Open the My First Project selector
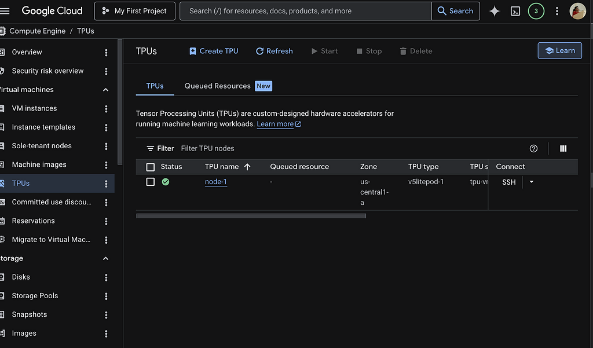 pos(134,11)
